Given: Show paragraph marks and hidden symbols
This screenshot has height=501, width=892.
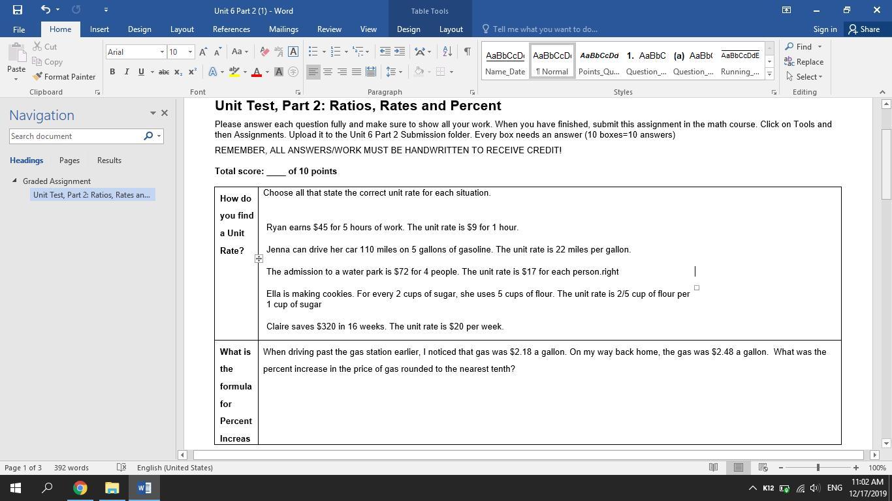Looking at the screenshot, I should 467,52.
